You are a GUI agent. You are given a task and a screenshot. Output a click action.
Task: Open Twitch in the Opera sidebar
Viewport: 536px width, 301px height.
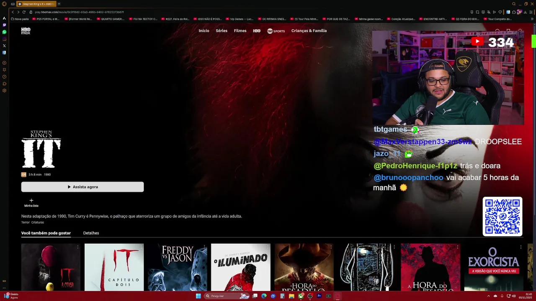[4, 25]
